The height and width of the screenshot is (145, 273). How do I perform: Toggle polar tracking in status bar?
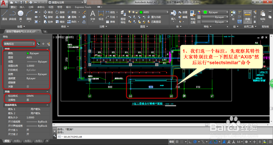(x=195, y=141)
